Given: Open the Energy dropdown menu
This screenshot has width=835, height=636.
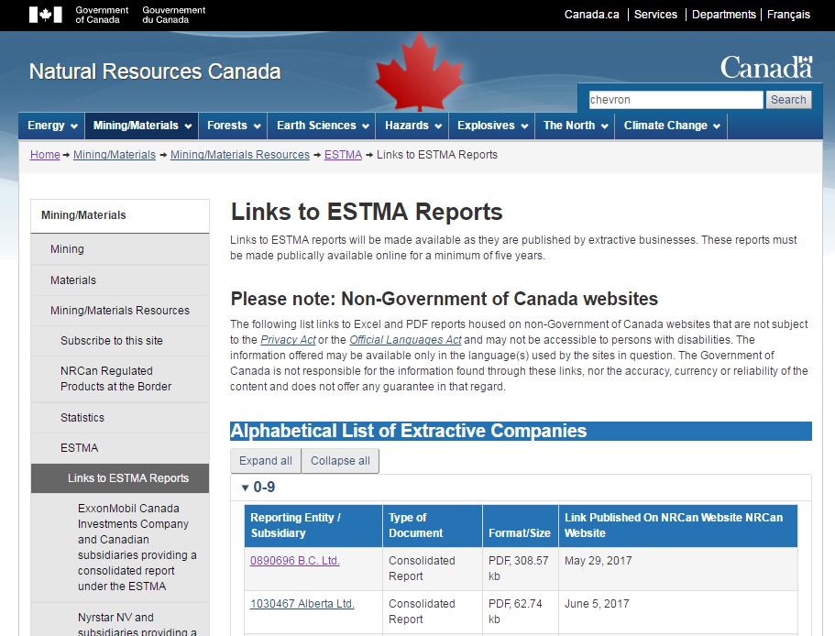Looking at the screenshot, I should point(52,126).
